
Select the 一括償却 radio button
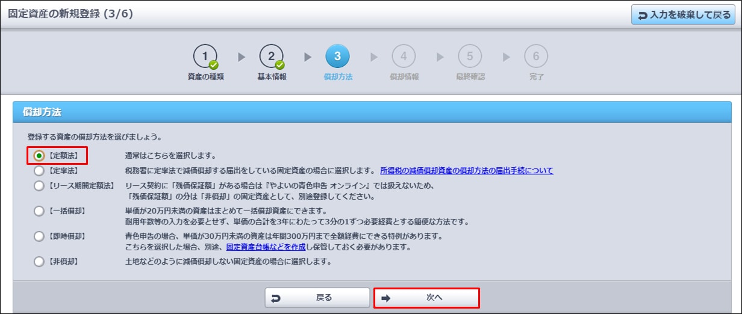coord(39,211)
